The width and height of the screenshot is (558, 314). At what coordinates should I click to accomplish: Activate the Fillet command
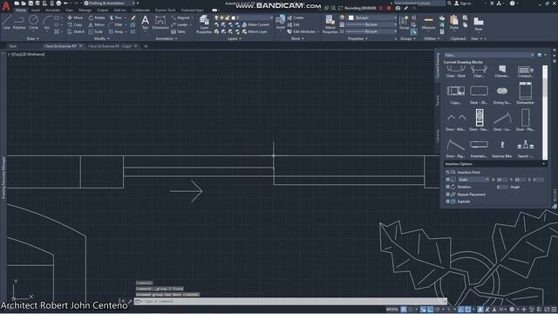116,24
